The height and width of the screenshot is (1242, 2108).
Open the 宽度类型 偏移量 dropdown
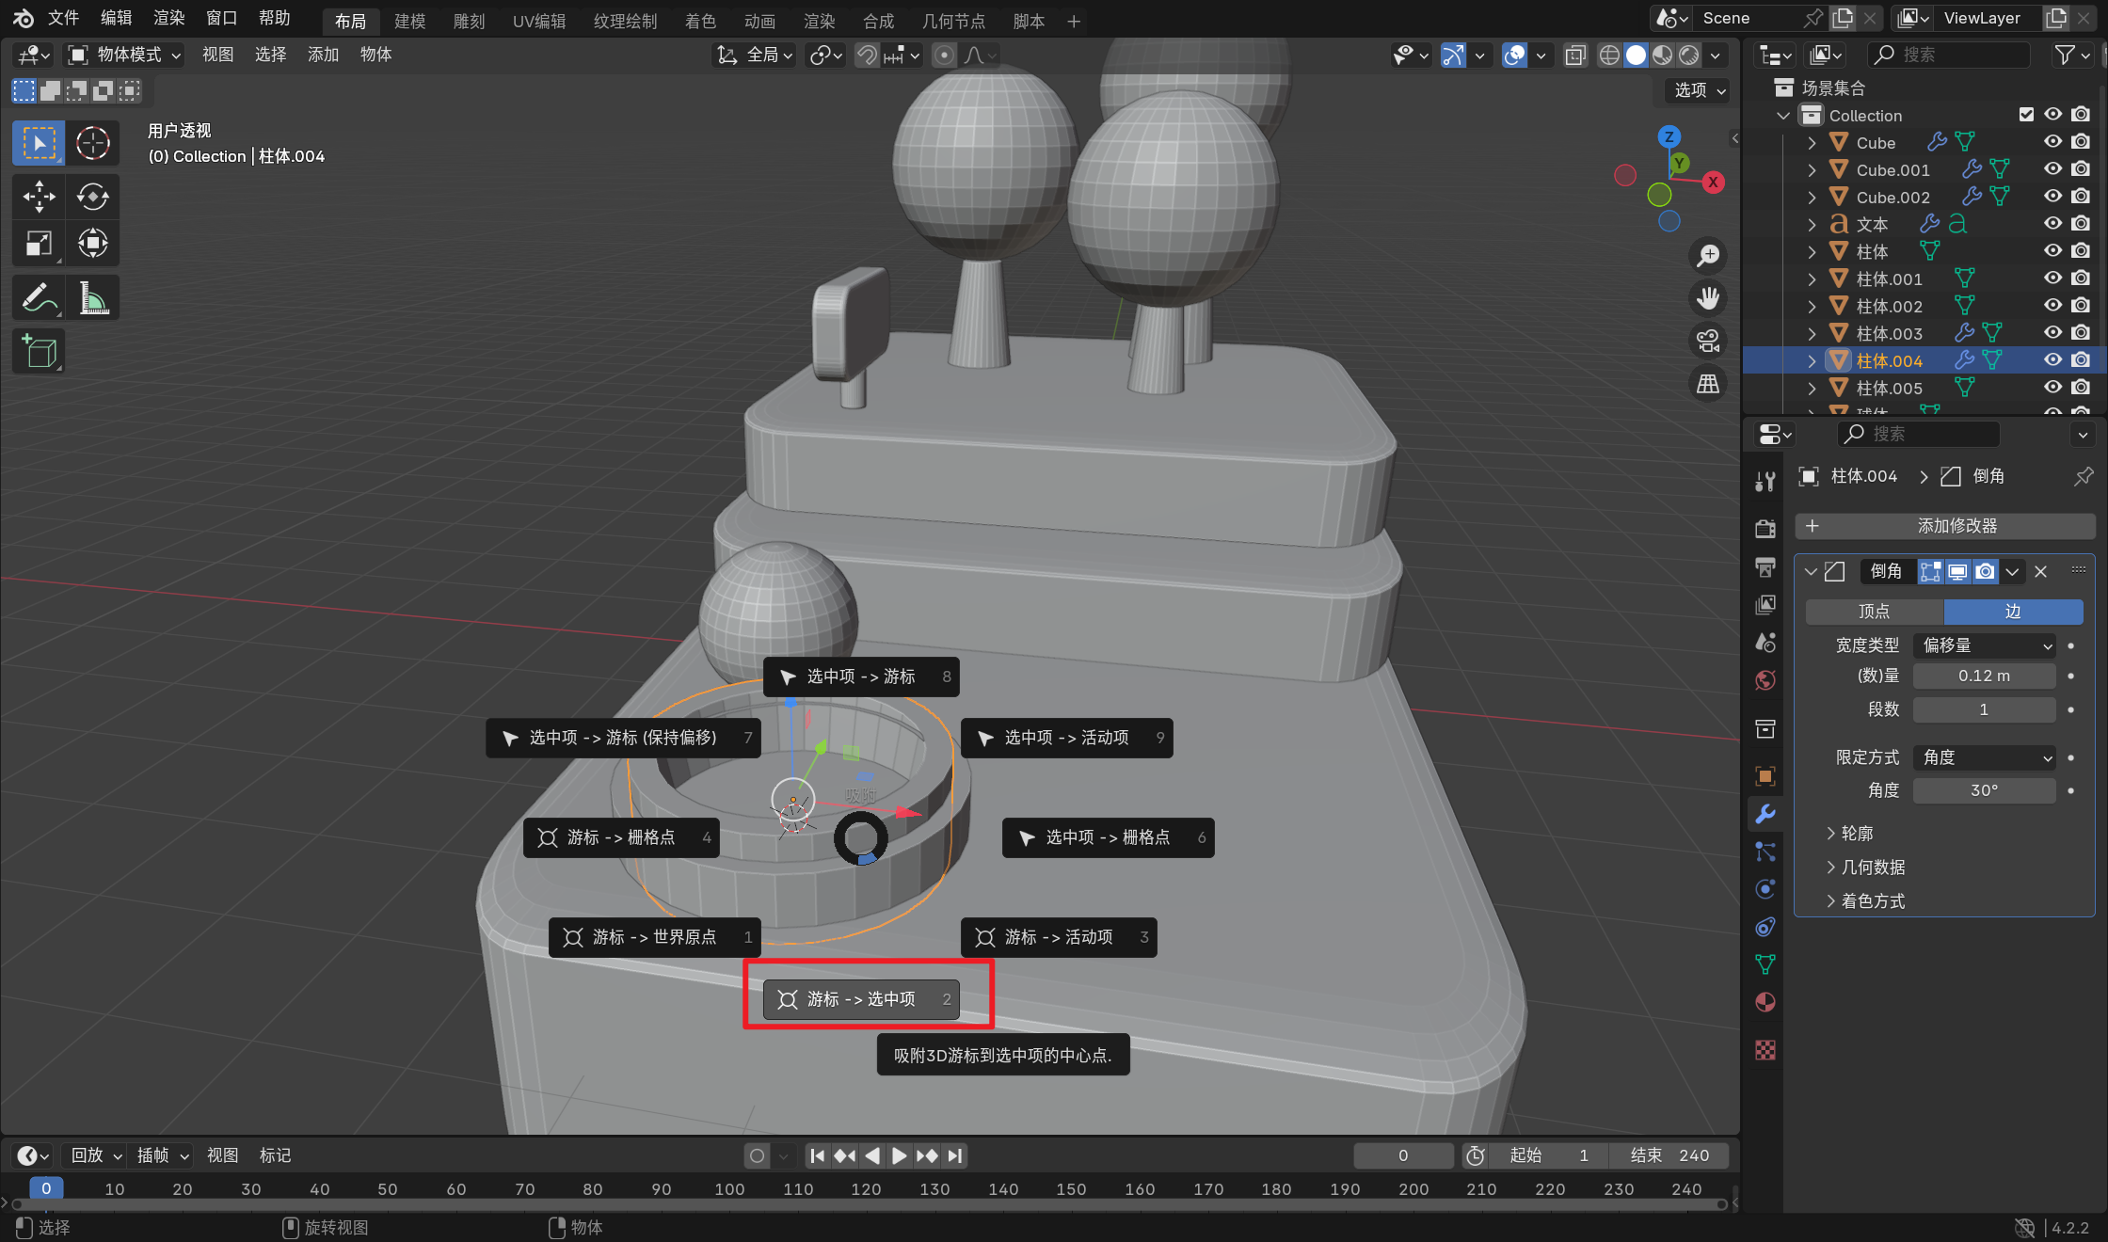(1986, 645)
